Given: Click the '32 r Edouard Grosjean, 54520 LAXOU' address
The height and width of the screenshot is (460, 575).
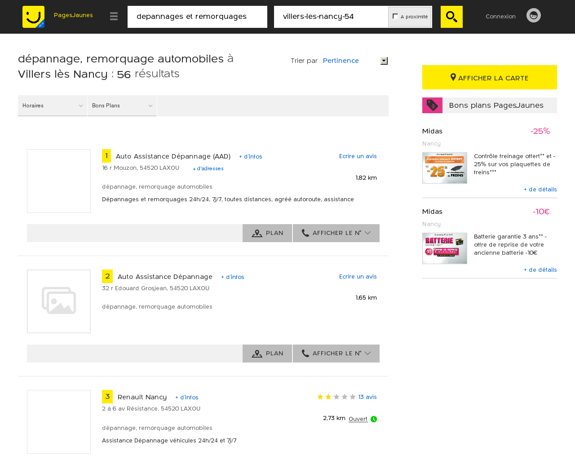Looking at the screenshot, I should point(155,288).
